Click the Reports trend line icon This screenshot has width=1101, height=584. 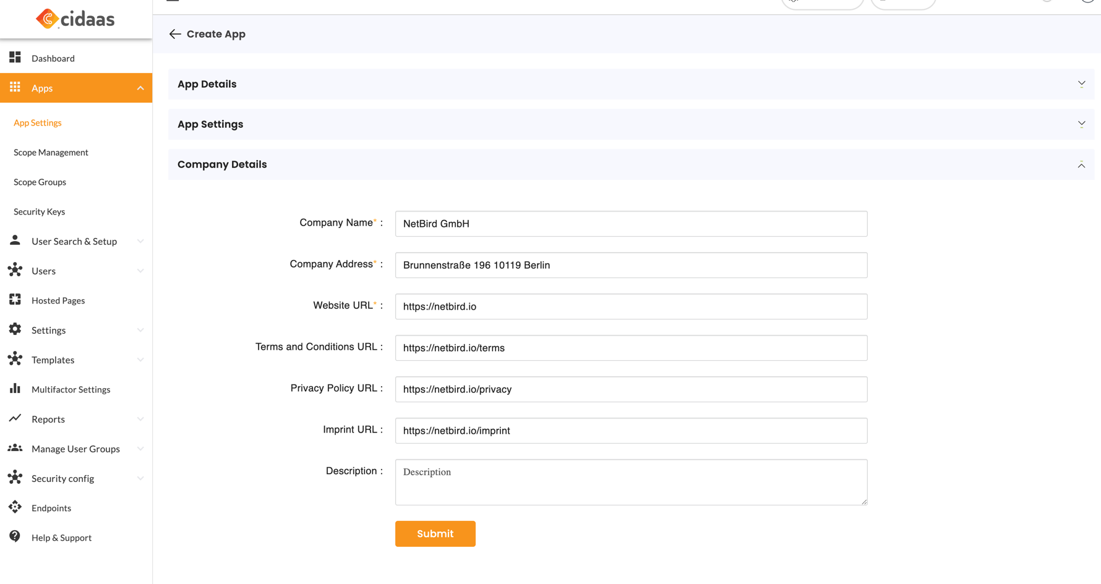point(15,418)
